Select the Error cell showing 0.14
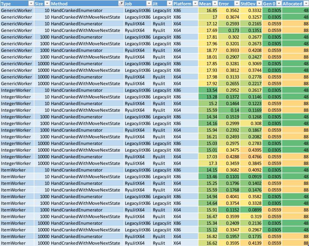309x246 pixels. point(229,110)
